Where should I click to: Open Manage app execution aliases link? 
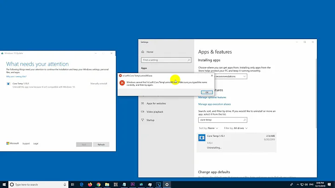(x=214, y=104)
